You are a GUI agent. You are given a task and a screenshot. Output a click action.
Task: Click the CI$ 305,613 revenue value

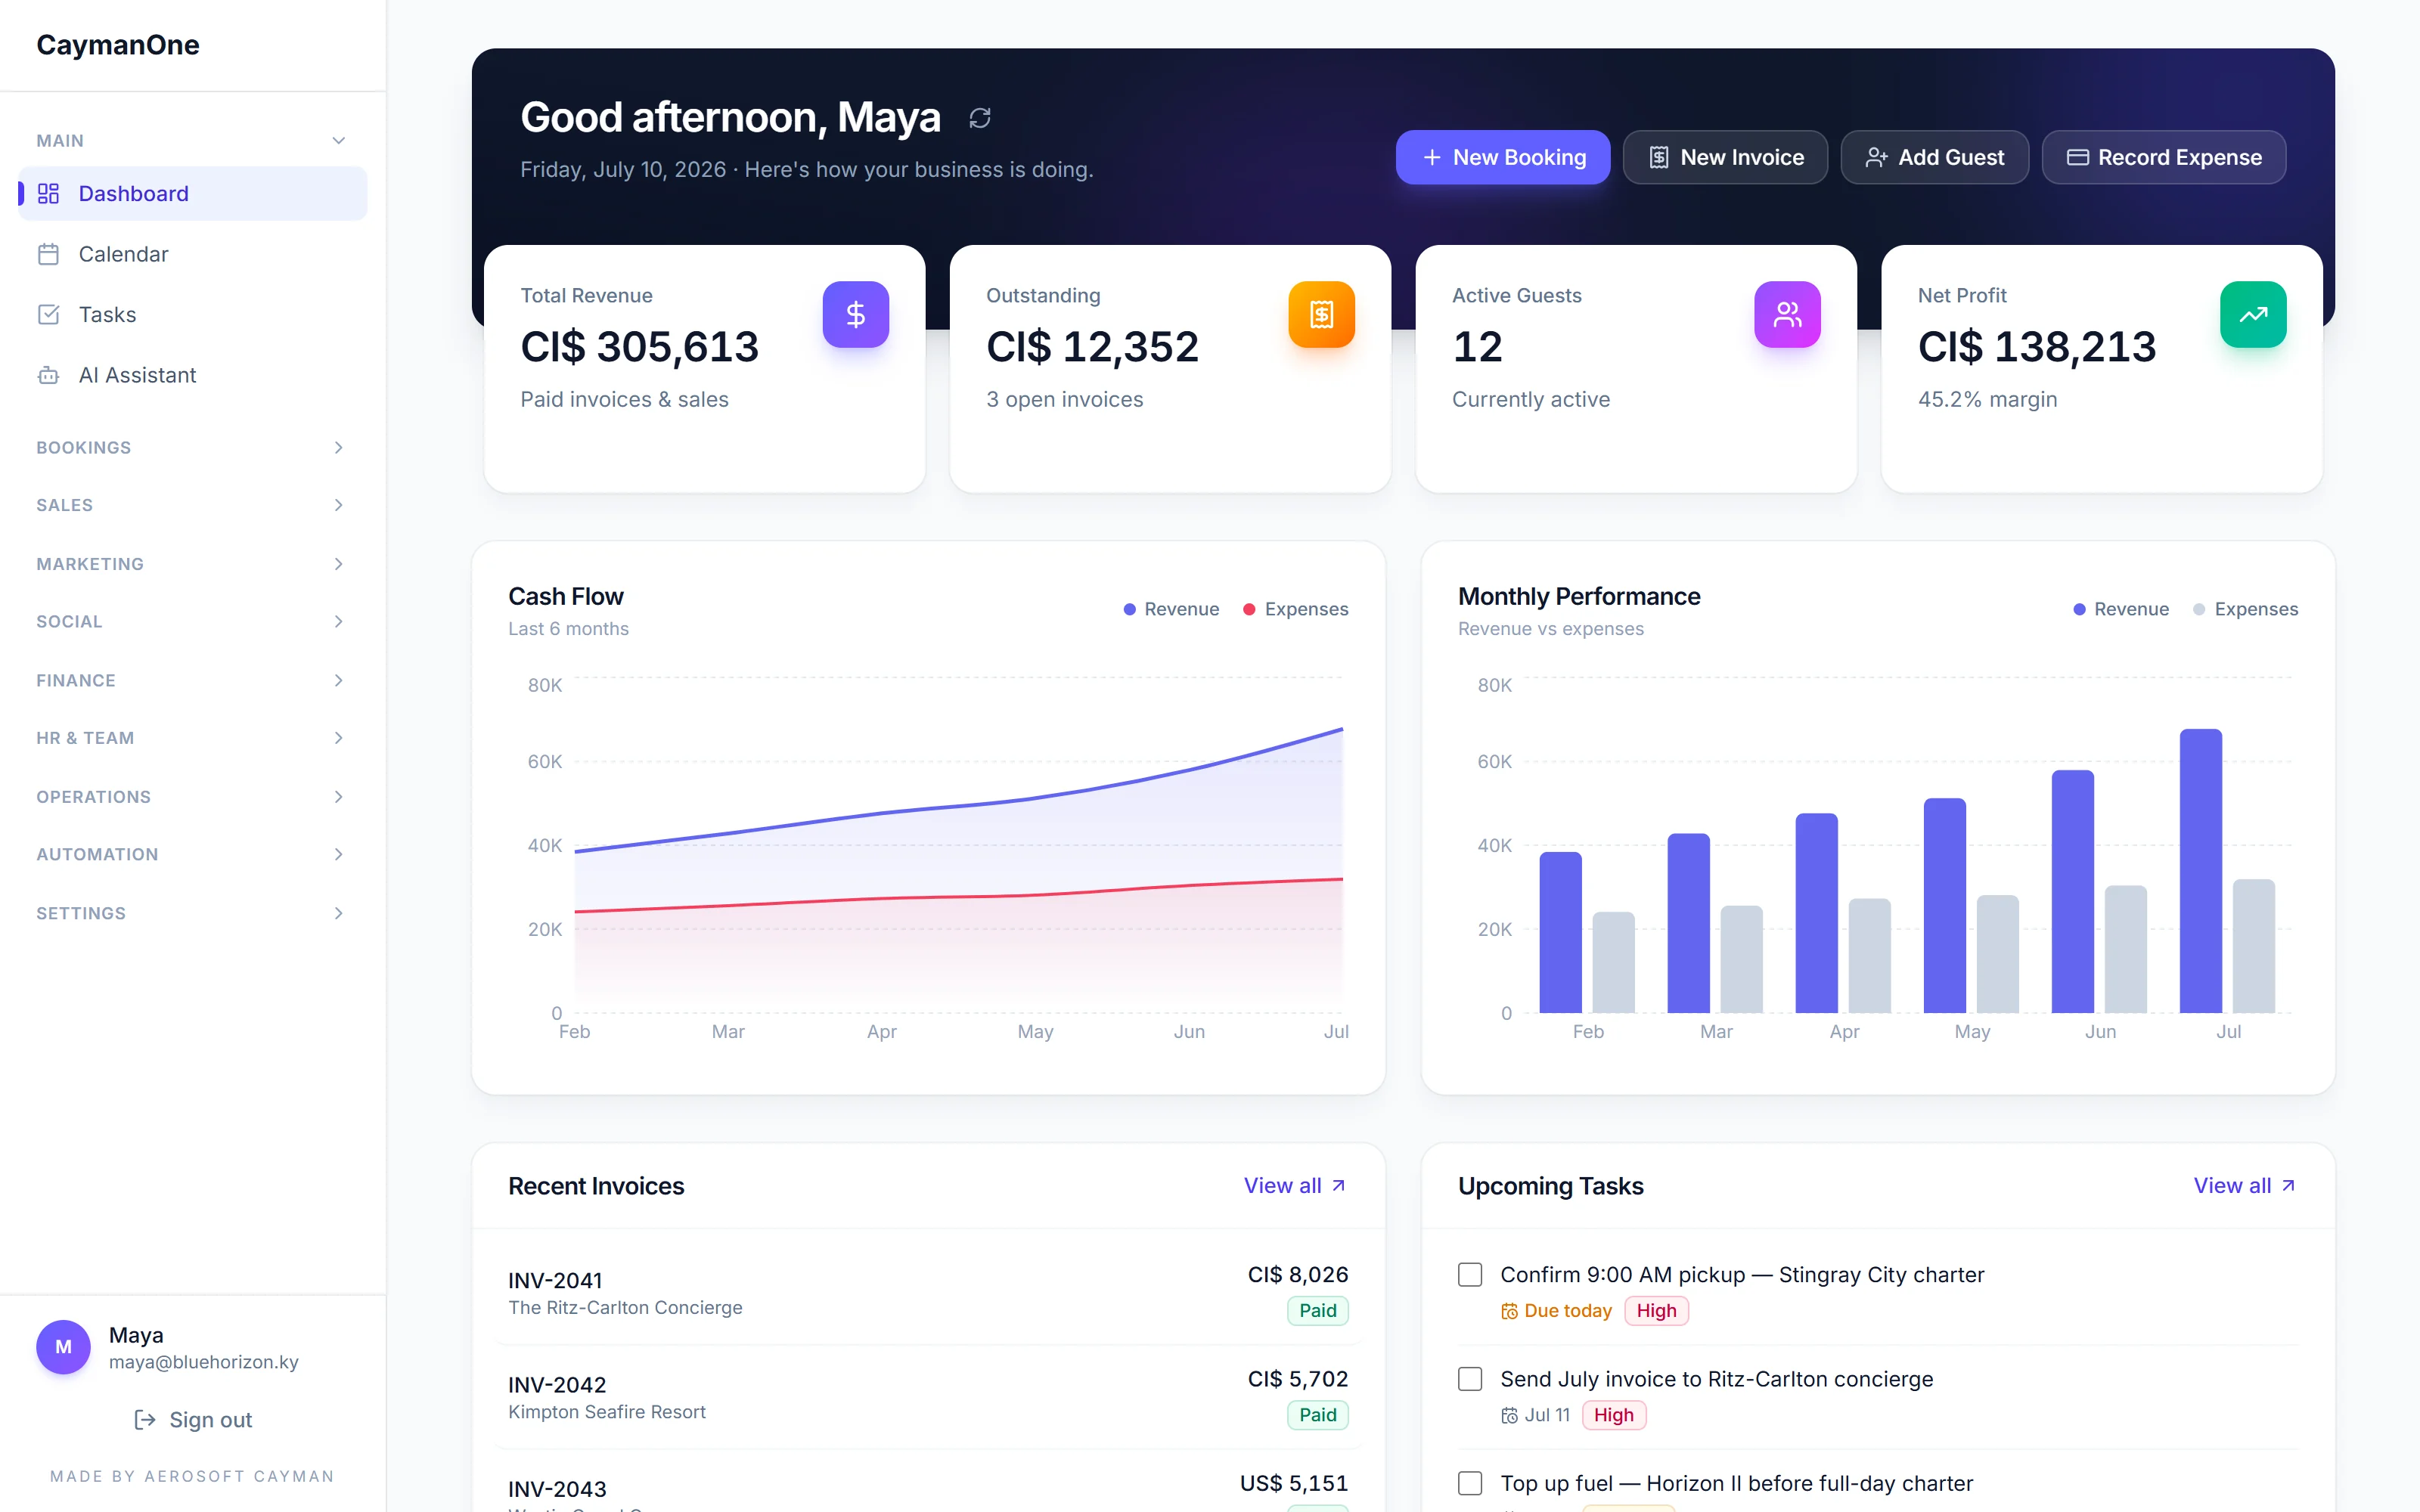(640, 347)
